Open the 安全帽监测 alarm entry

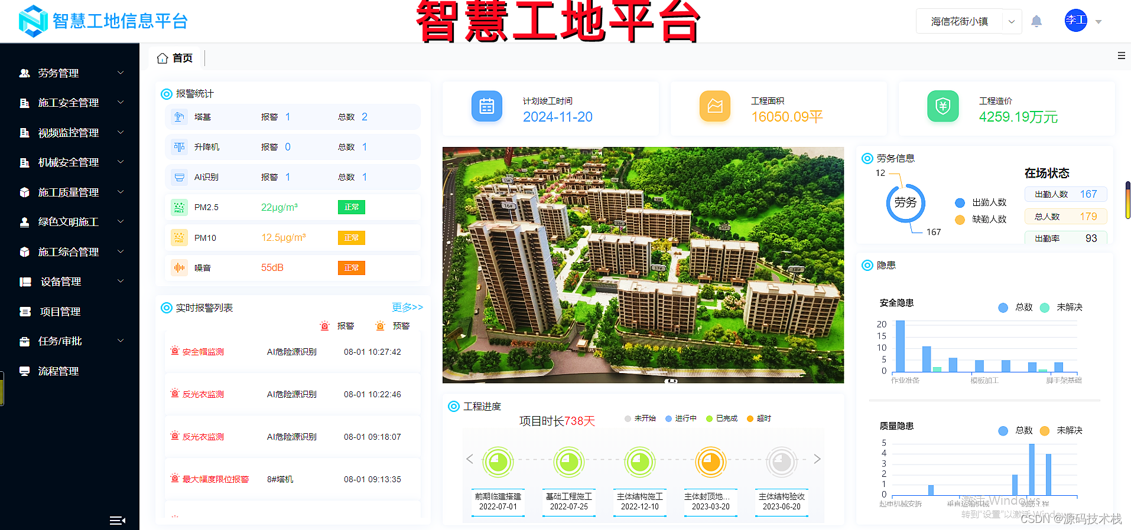point(292,352)
